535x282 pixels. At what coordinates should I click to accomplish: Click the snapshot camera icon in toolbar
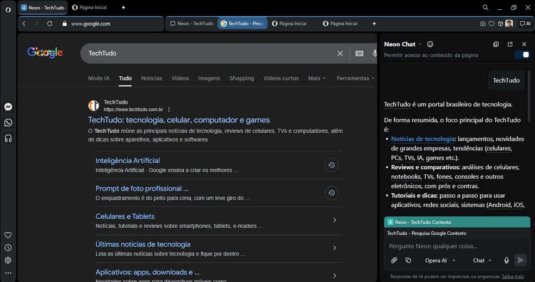482,24
